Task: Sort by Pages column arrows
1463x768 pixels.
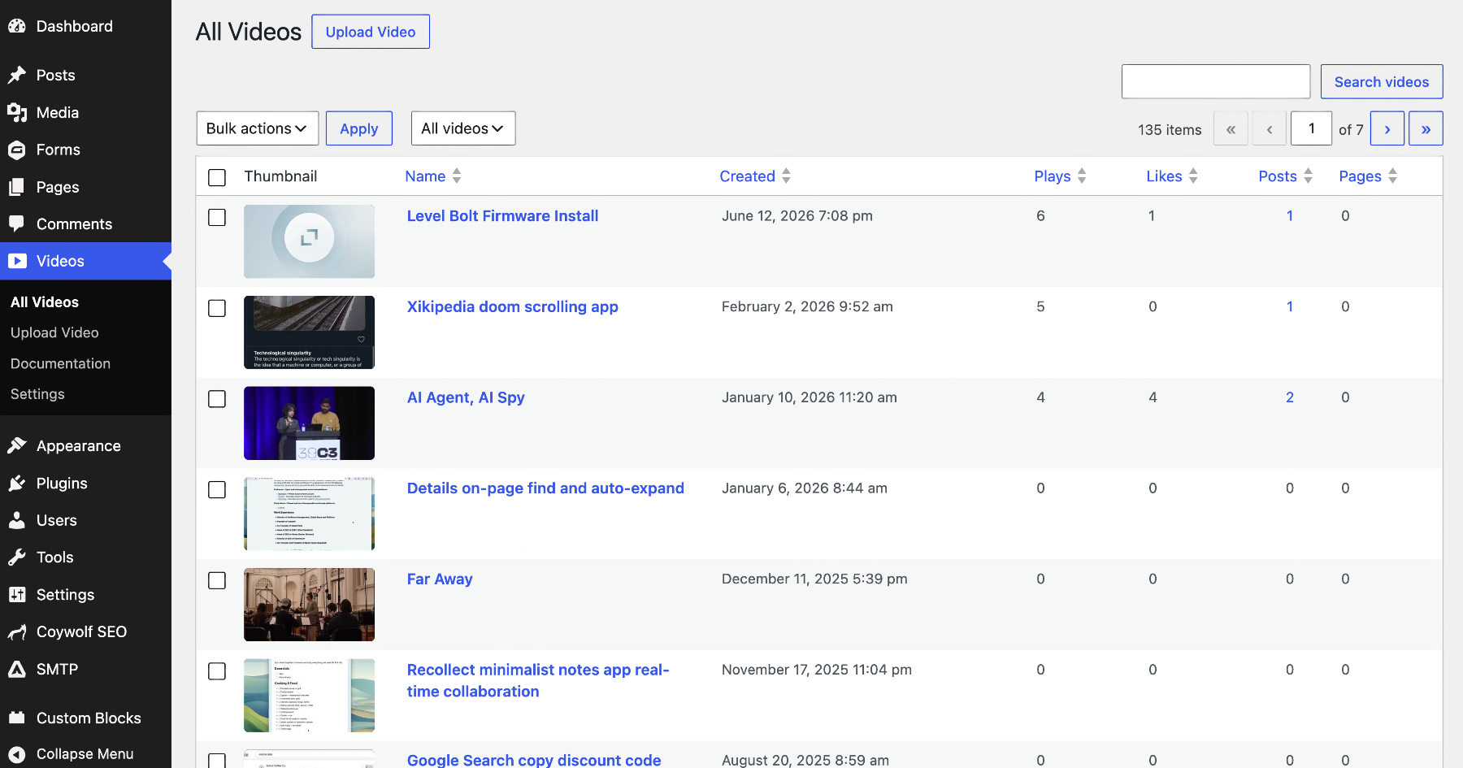Action: pos(1392,176)
